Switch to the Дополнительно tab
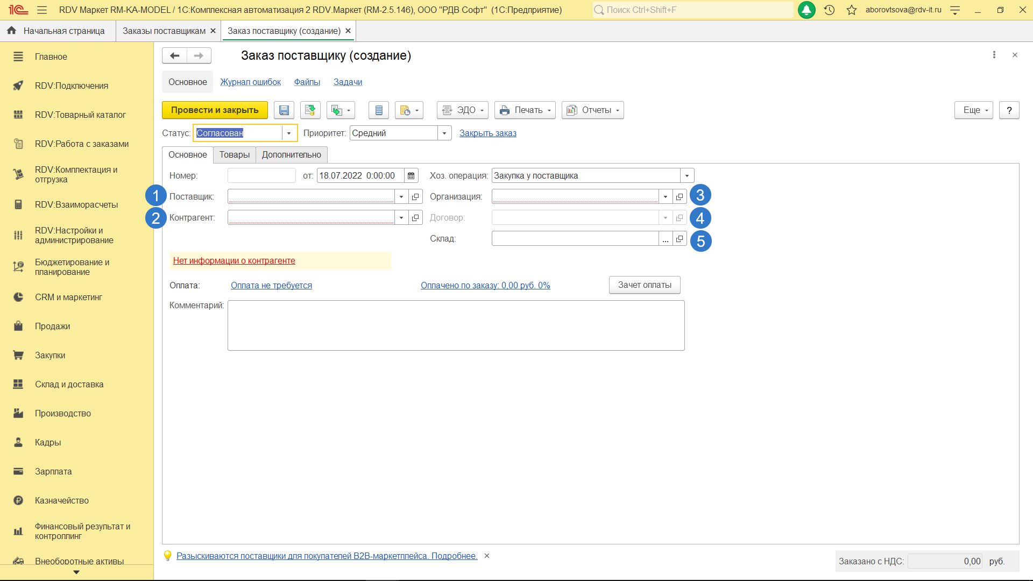Screen dimensions: 1033x581 pyautogui.click(x=291, y=155)
